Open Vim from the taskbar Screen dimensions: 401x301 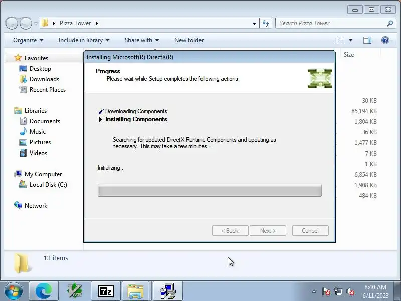74,291
